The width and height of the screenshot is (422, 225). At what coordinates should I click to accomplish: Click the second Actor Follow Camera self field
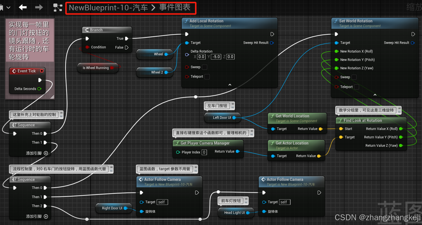pos(285,202)
